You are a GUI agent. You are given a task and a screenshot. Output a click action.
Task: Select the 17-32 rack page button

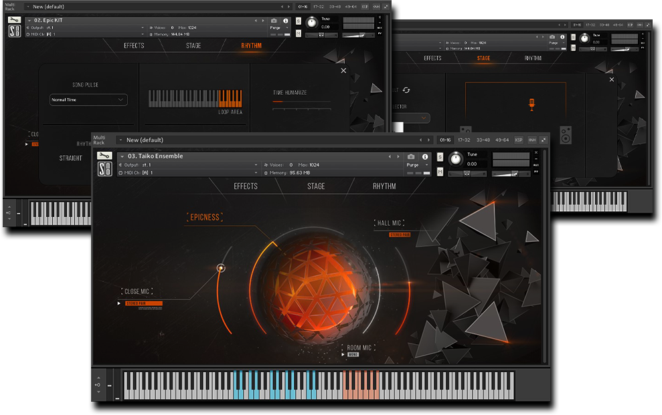tap(463, 140)
